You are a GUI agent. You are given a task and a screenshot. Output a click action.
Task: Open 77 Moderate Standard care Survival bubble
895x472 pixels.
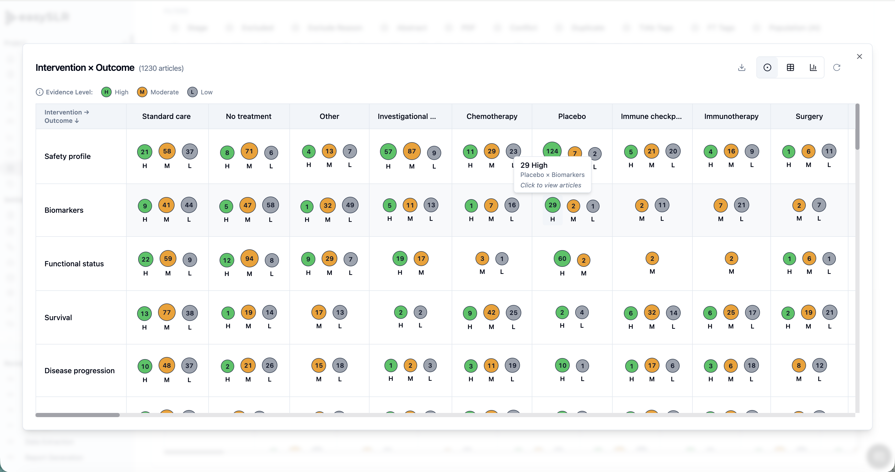coord(167,313)
